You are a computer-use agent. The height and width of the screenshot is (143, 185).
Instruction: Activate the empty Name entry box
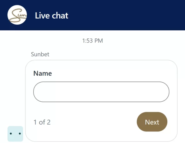point(101,92)
